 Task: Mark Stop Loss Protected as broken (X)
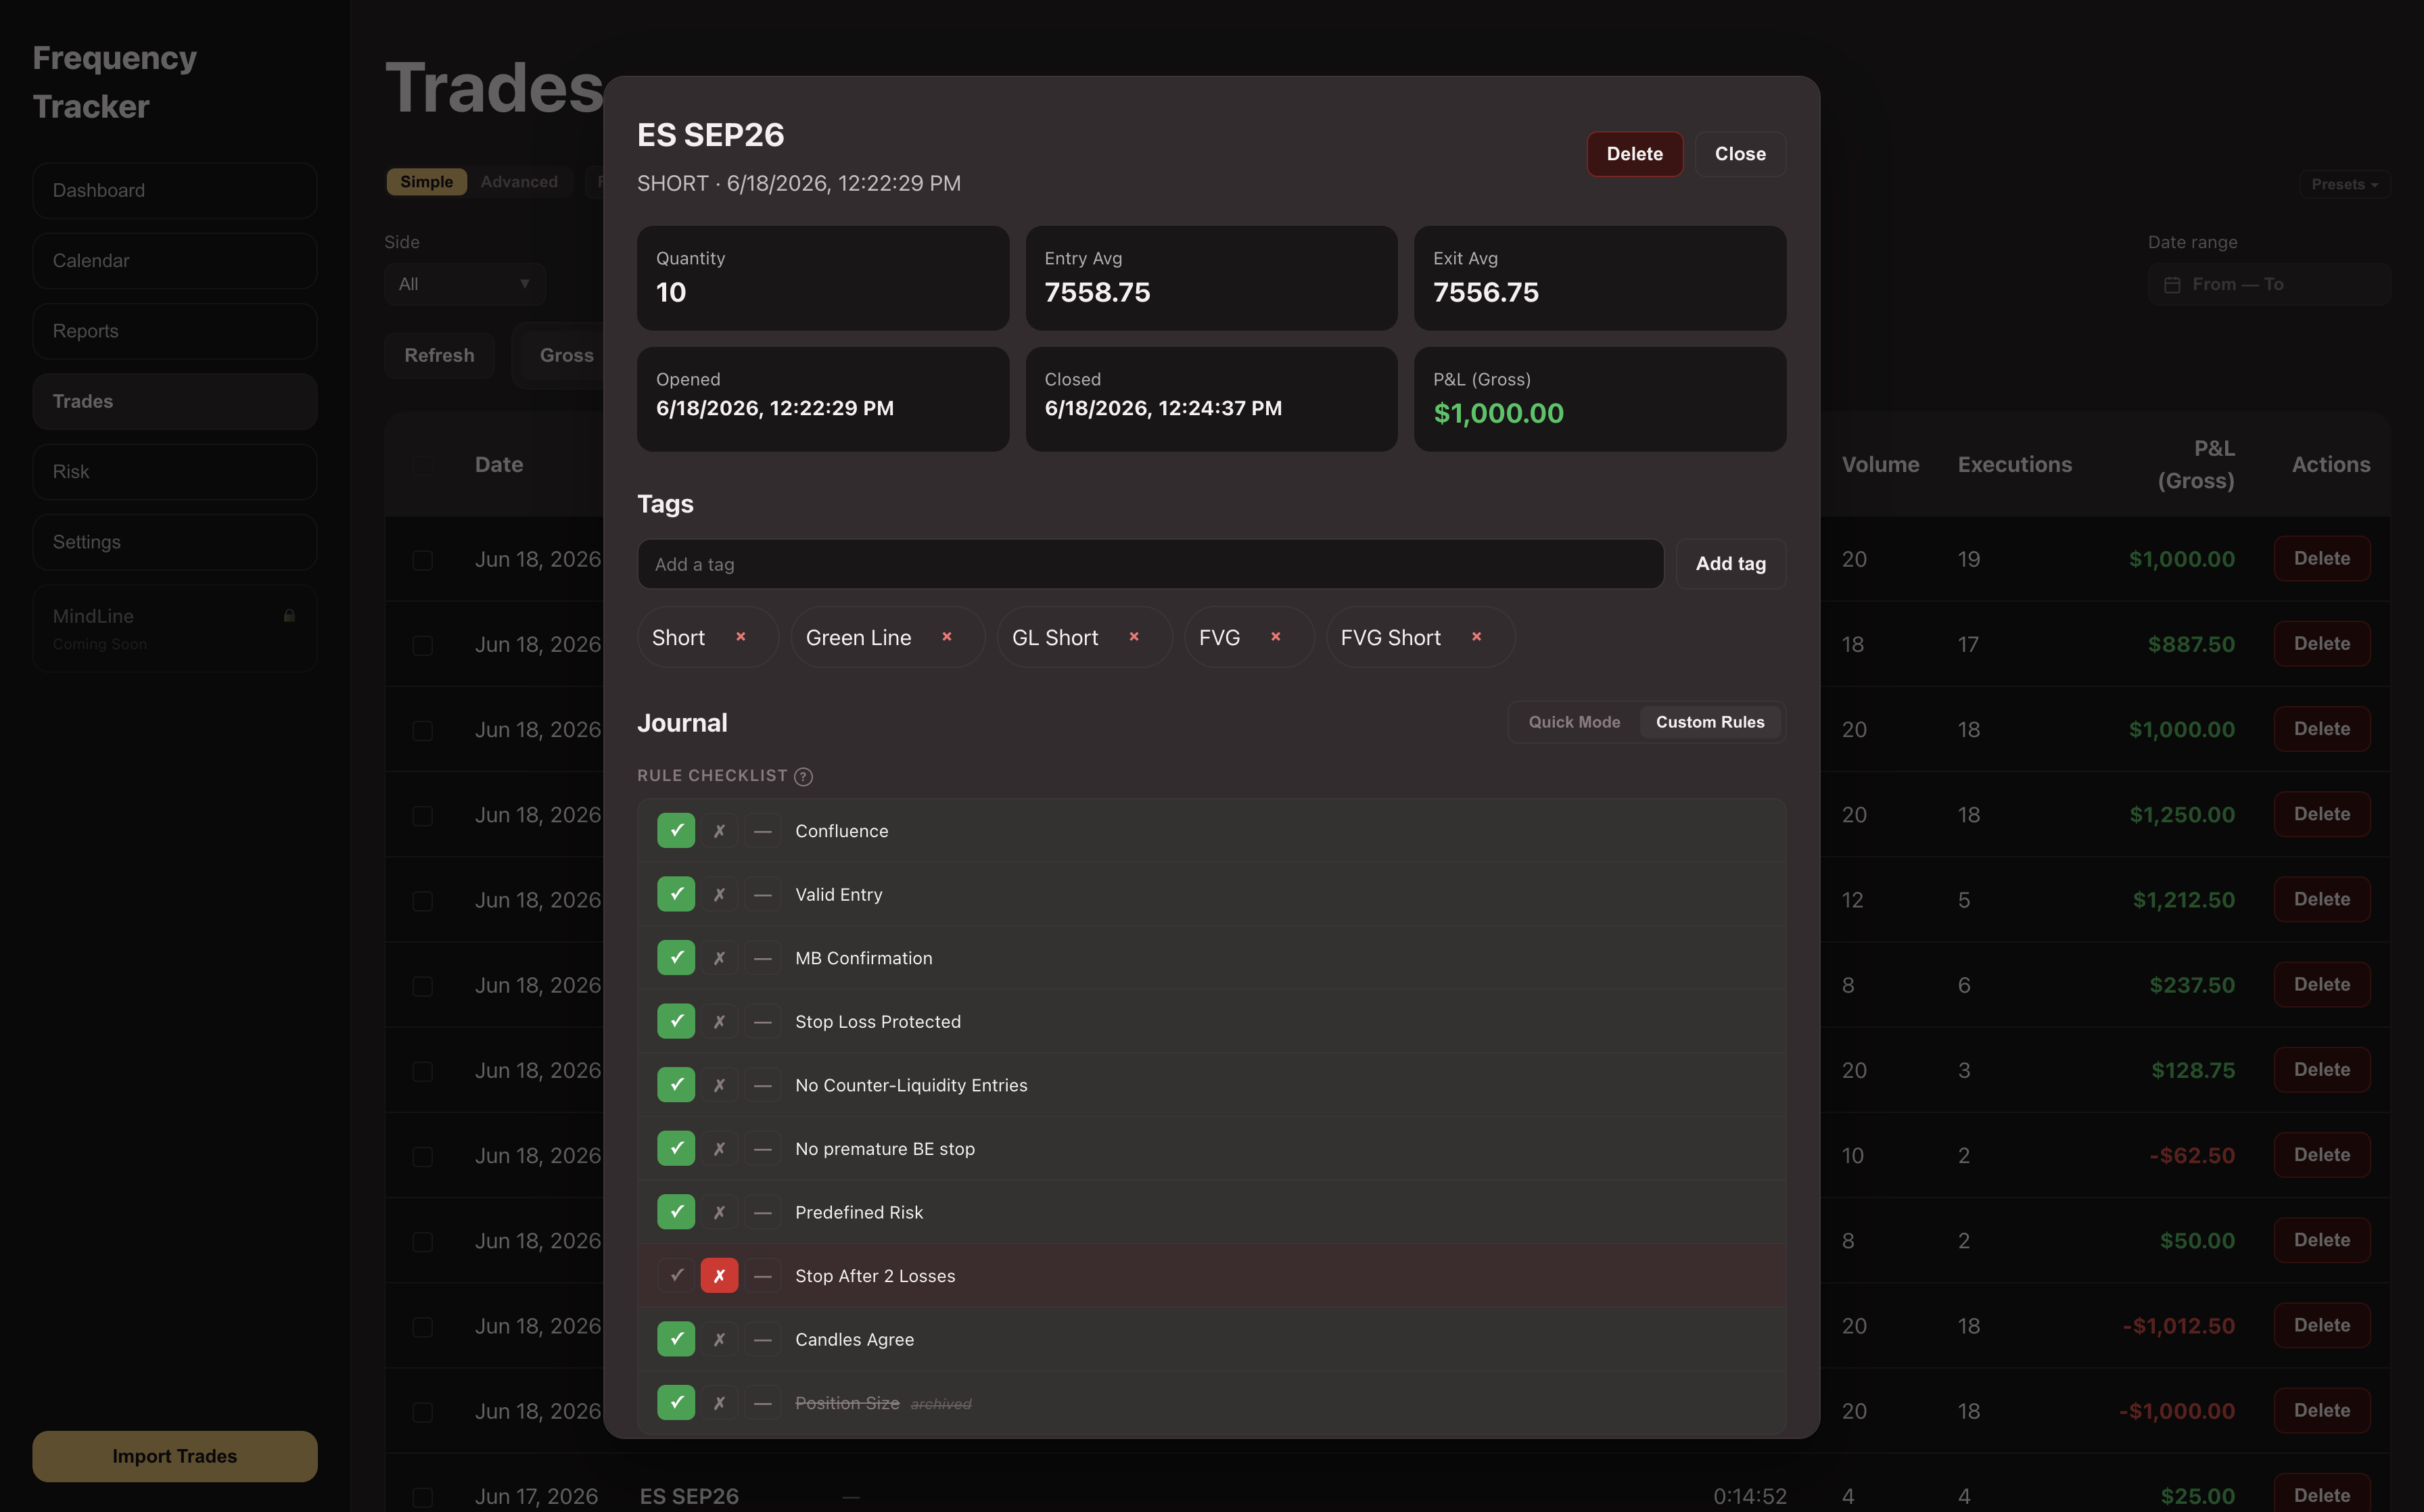[719, 1021]
